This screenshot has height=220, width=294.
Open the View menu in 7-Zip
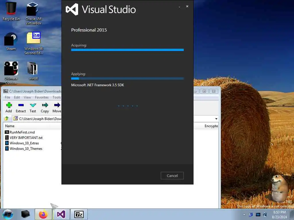tap(27, 97)
